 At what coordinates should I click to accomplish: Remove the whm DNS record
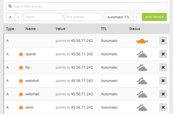[x=163, y=107]
